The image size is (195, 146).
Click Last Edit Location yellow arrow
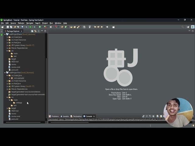point(95,27)
